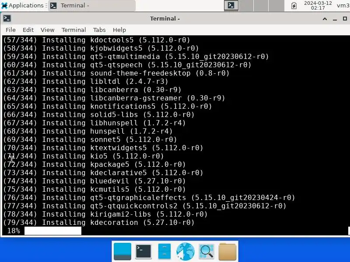Click the line installing kdeclarative5
Viewport: 350px width, 262px height.
pyautogui.click(x=103, y=172)
